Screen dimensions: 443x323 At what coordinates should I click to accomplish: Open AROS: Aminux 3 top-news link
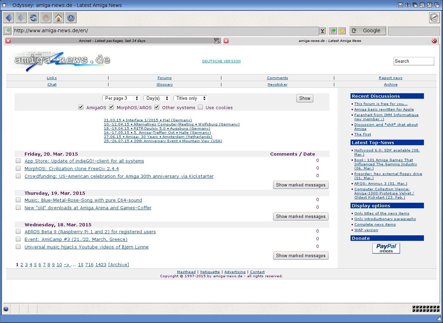click(381, 184)
